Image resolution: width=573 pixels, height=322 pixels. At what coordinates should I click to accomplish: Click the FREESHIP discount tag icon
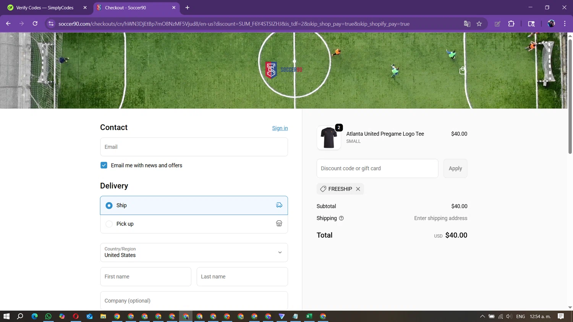coord(323,189)
